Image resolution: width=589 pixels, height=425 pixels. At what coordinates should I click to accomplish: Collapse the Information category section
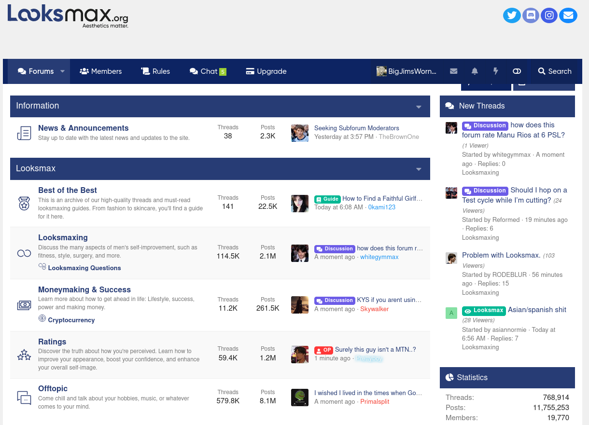pyautogui.click(x=419, y=107)
